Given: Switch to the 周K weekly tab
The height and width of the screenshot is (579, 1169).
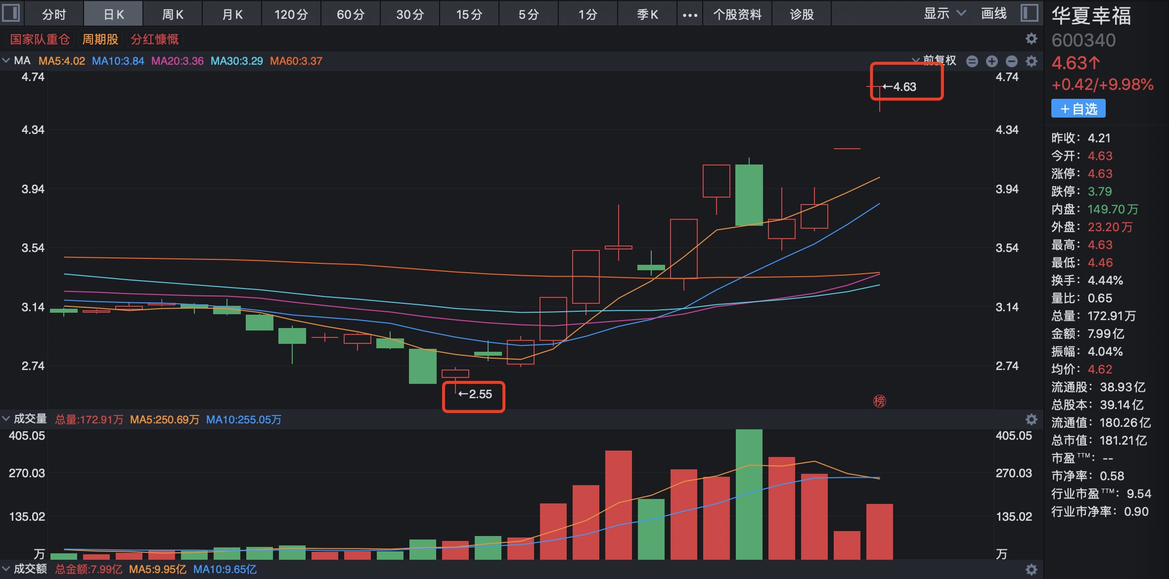Looking at the screenshot, I should click(173, 14).
